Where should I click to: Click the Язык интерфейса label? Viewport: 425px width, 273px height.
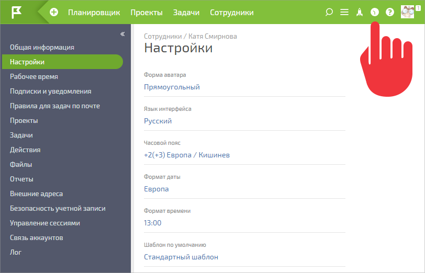(x=167, y=109)
